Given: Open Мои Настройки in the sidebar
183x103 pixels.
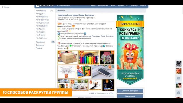Looking at the screenshot, I should coord(41,38).
